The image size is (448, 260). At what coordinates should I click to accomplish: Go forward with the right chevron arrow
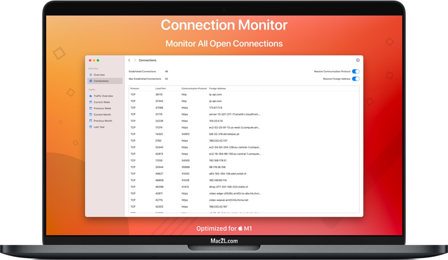coord(135,60)
